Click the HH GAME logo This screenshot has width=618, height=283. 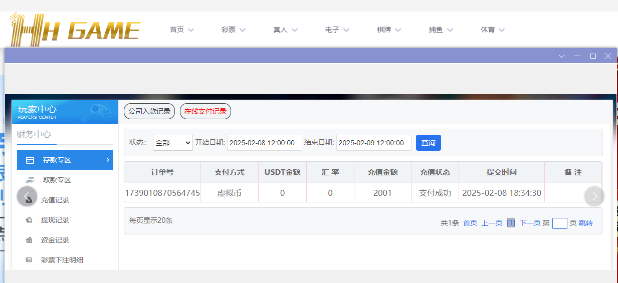coord(75,30)
